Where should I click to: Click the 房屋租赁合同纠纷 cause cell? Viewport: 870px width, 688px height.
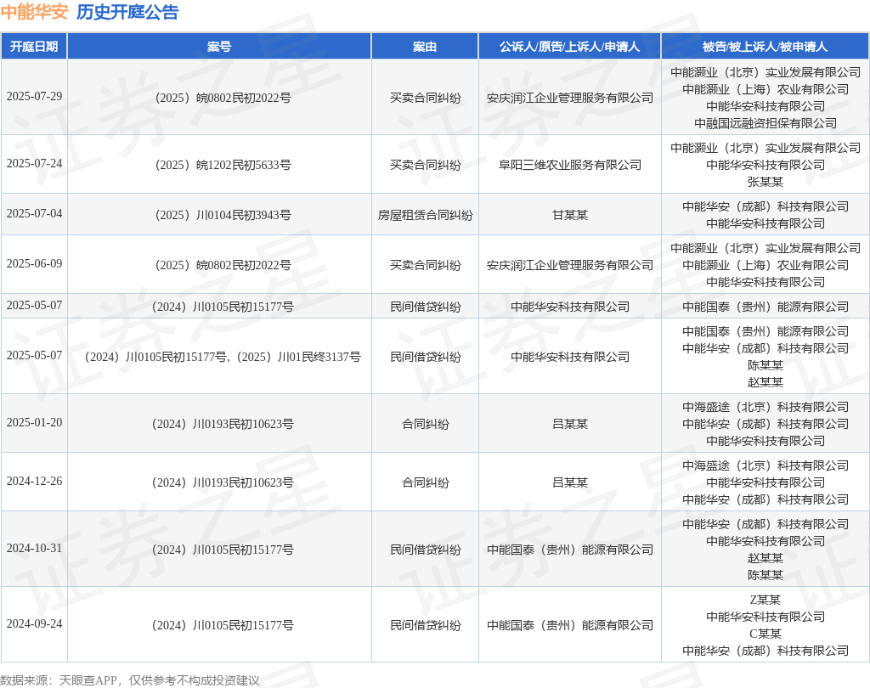(x=425, y=215)
